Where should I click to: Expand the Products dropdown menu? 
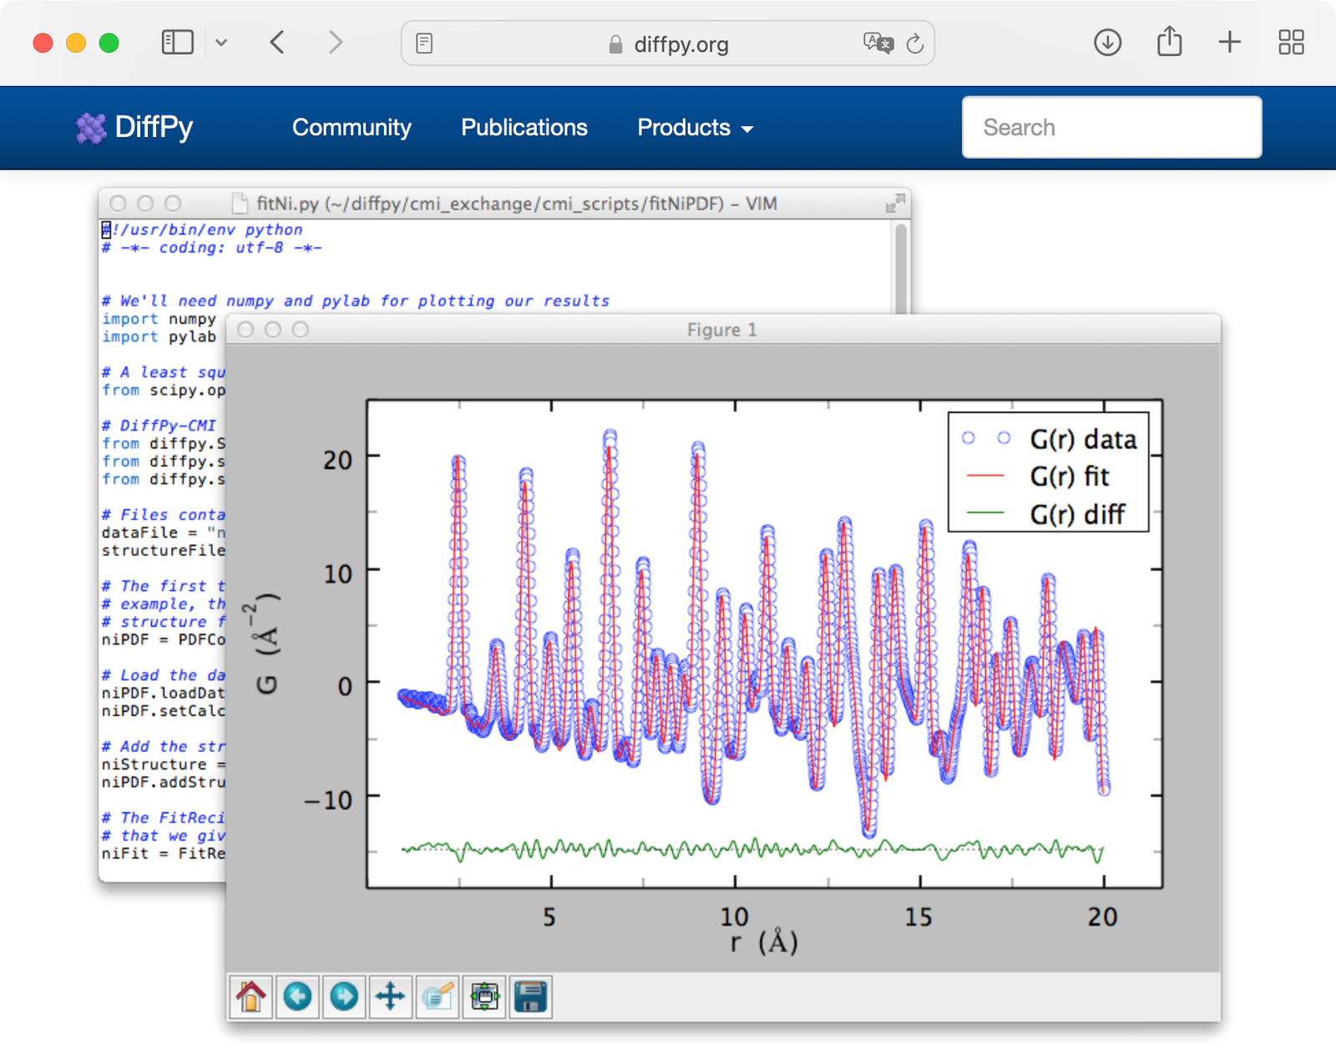(695, 128)
